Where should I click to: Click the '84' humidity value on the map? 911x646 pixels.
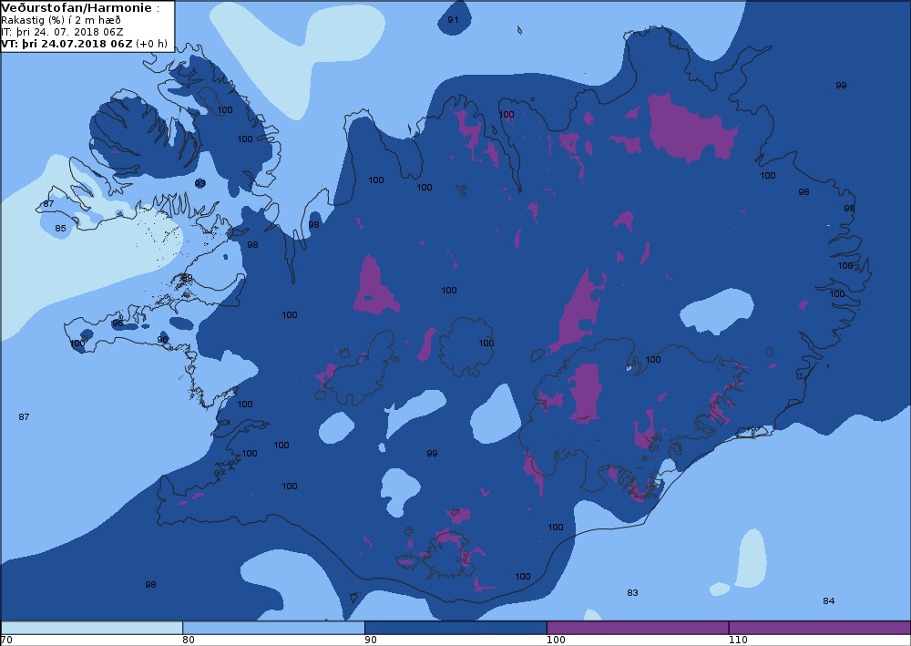coord(829,600)
